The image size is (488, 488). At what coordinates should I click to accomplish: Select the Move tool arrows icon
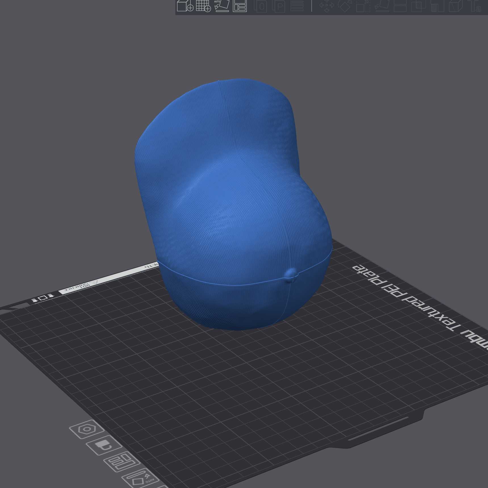(x=326, y=6)
